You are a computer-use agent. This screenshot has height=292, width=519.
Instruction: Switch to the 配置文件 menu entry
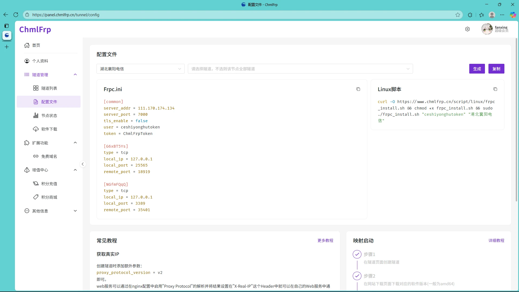49,102
